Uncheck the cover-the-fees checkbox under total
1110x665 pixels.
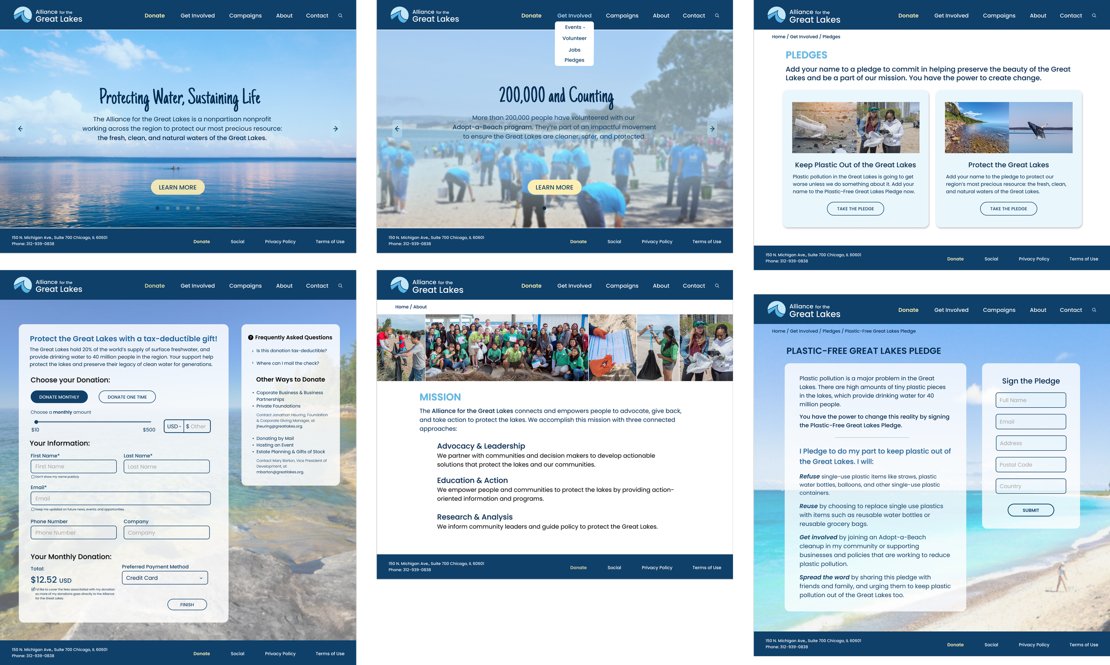click(x=33, y=589)
